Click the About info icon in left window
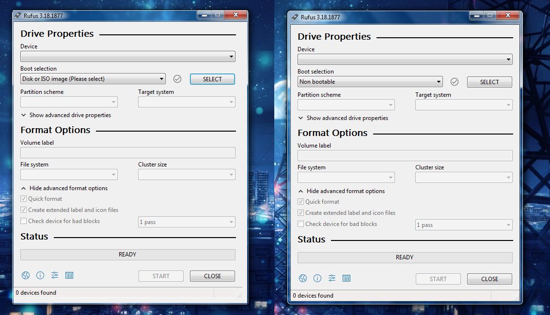Image resolution: width=550 pixels, height=315 pixels. [x=40, y=275]
